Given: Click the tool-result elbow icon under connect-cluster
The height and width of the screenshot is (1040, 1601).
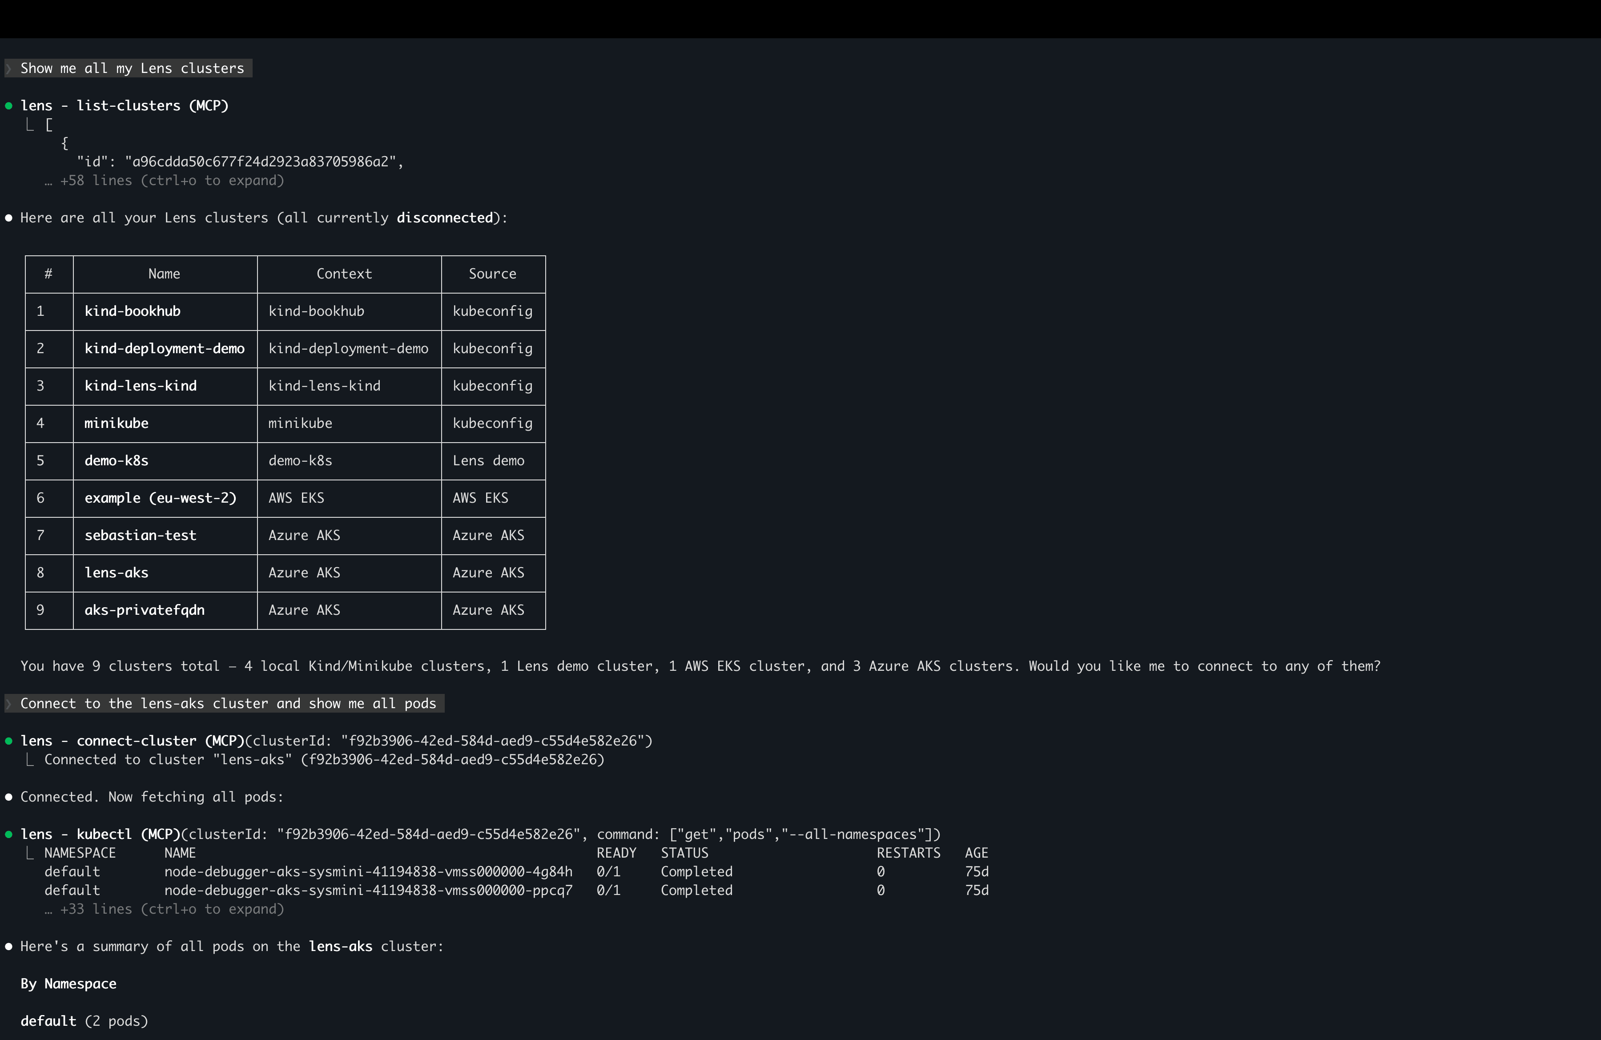Looking at the screenshot, I should [29, 759].
